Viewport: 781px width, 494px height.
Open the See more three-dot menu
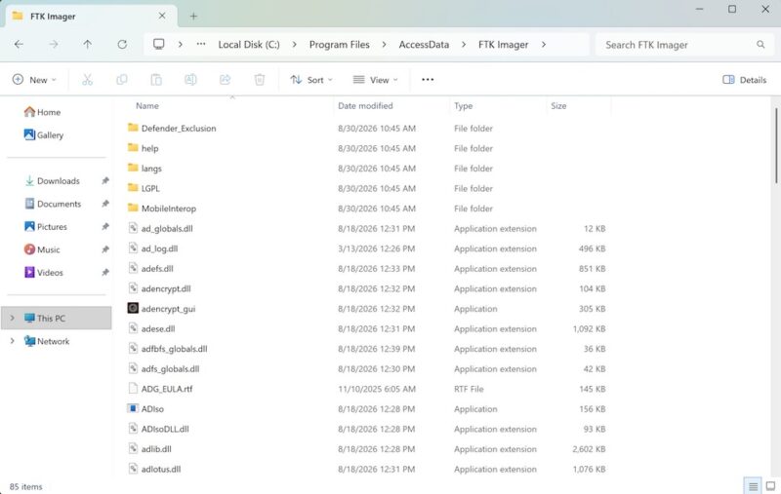pyautogui.click(x=428, y=80)
